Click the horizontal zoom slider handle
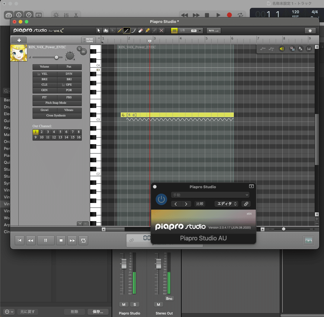The height and width of the screenshot is (317, 324). (x=284, y=229)
